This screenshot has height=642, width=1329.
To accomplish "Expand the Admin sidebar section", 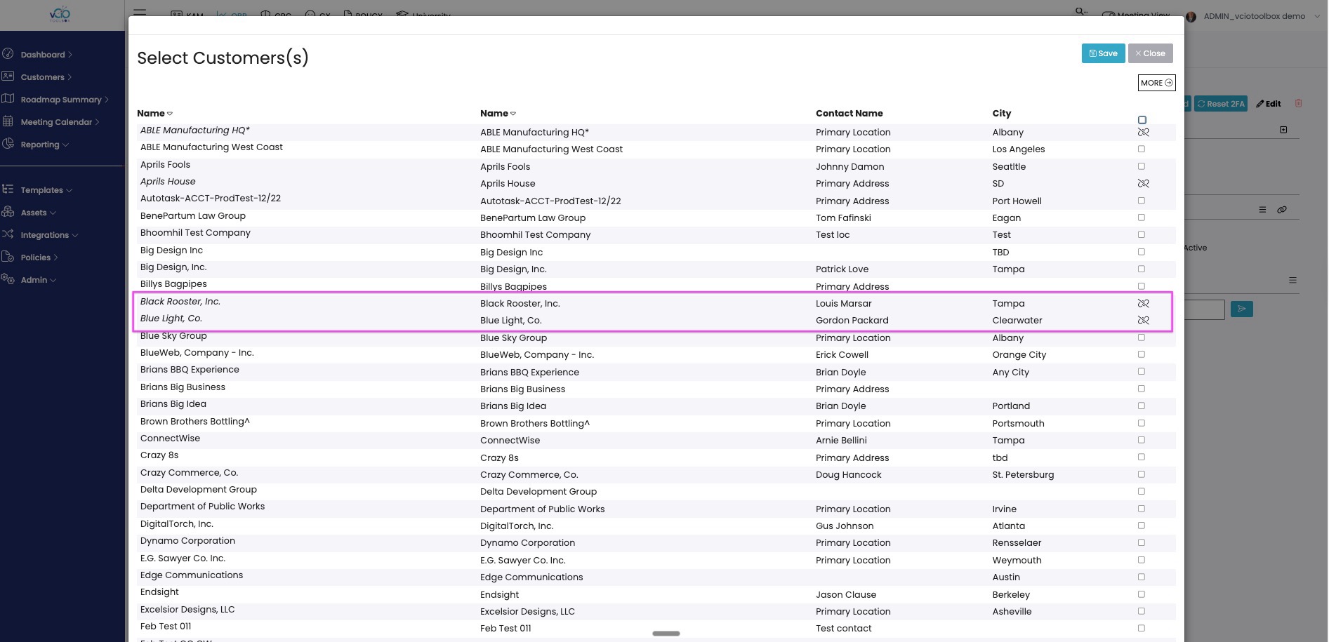I will (x=38, y=280).
